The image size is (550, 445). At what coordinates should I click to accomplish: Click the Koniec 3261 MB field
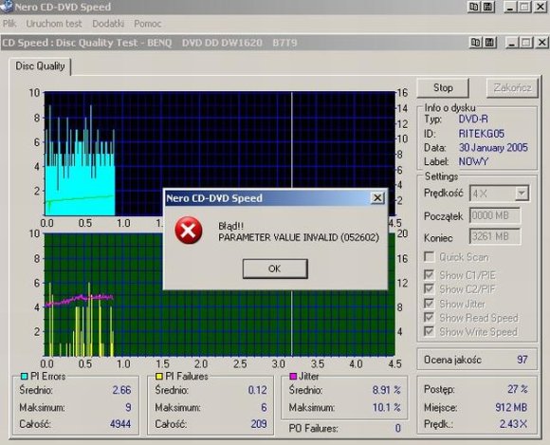click(x=495, y=236)
